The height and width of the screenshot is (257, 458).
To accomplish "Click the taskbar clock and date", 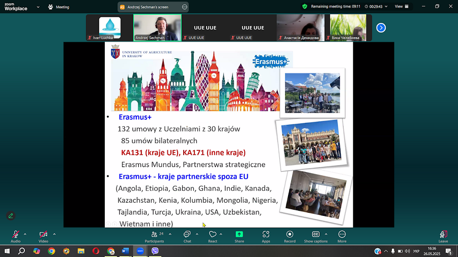I will tap(432, 251).
